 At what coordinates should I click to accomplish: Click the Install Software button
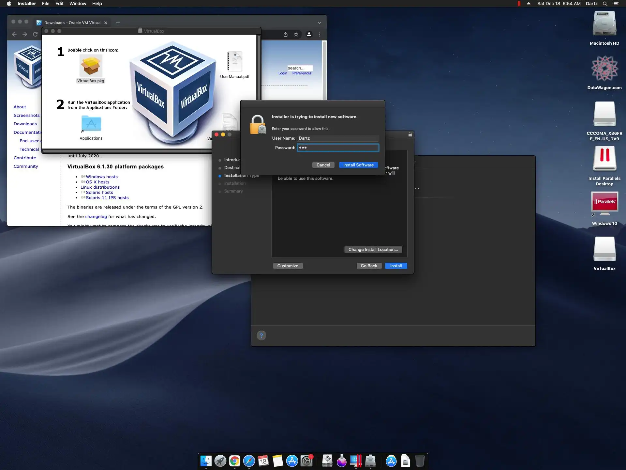[358, 165]
